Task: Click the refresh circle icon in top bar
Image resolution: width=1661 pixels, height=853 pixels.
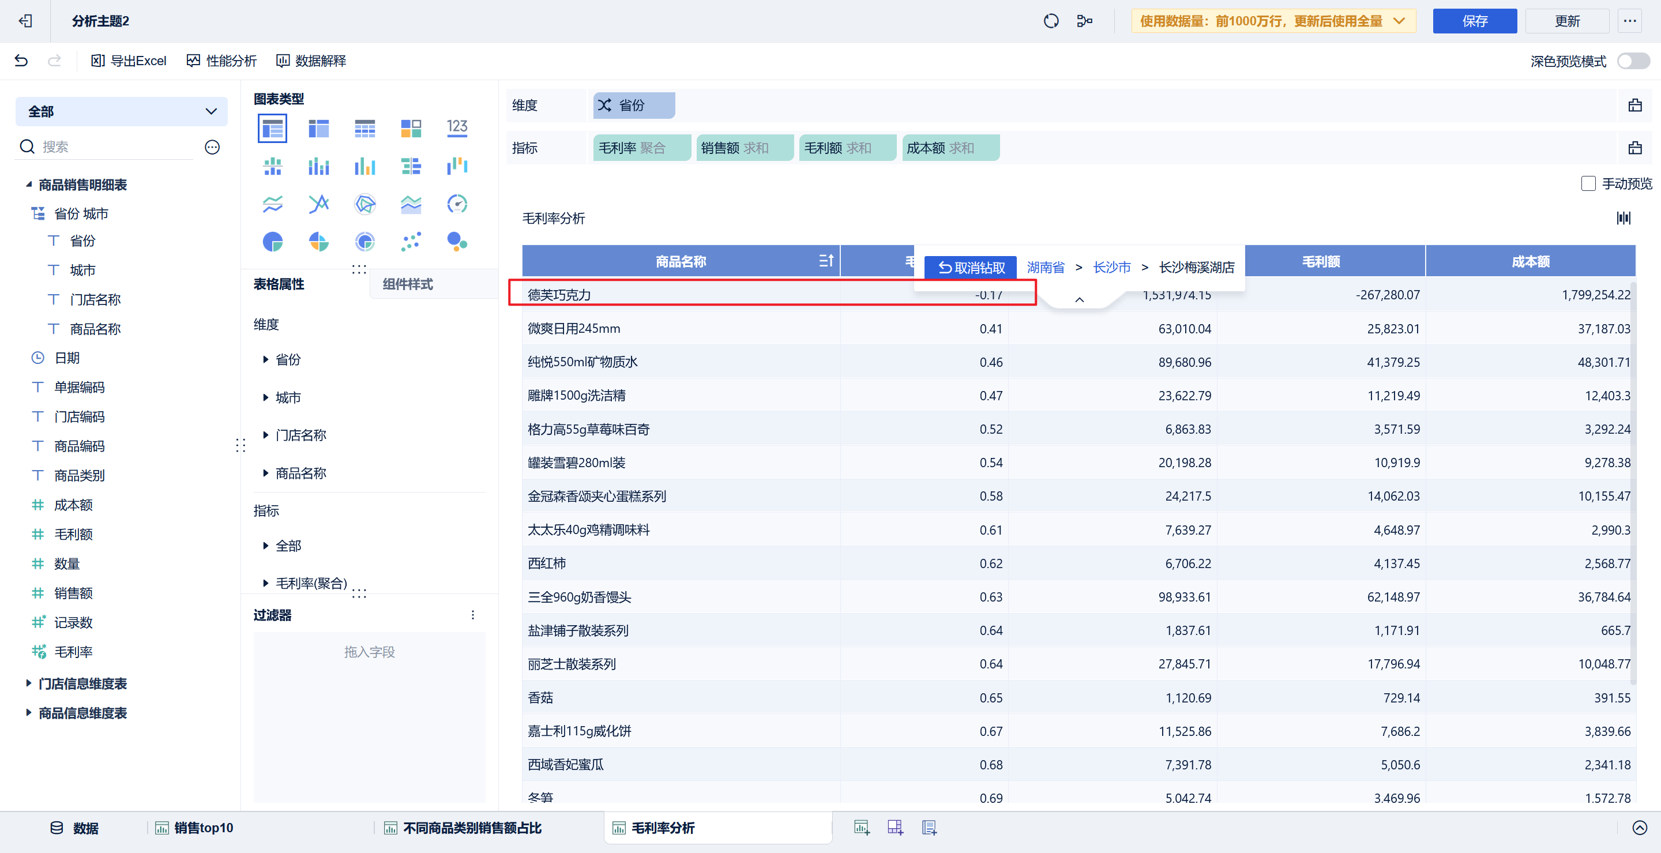Action: pyautogui.click(x=1050, y=21)
